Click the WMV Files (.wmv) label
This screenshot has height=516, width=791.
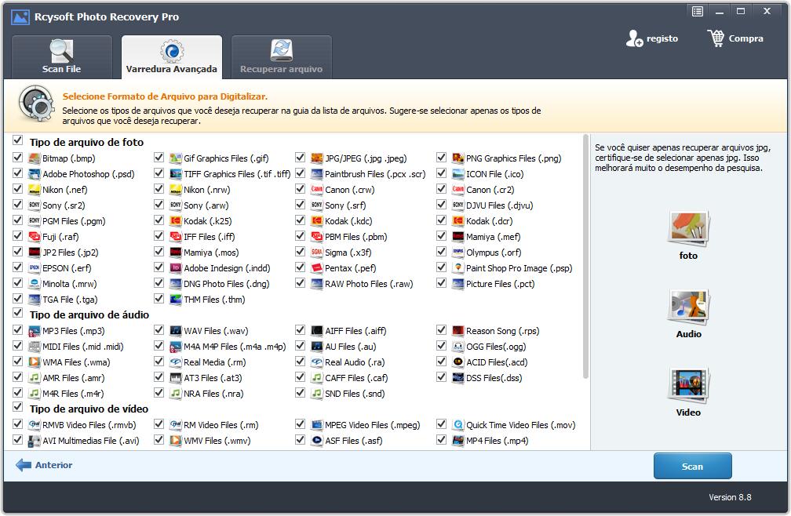click(x=217, y=441)
